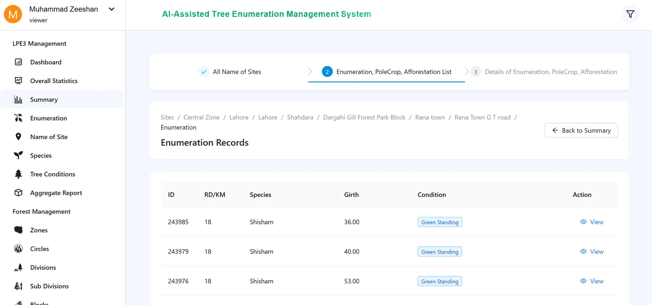Click the Tree Conditions pine icon

[x=18, y=174]
